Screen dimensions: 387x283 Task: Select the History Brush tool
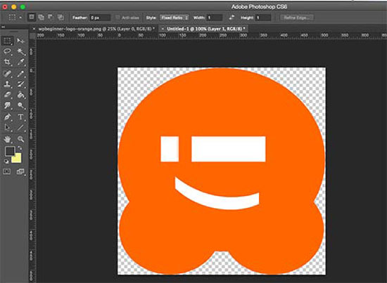[20, 84]
